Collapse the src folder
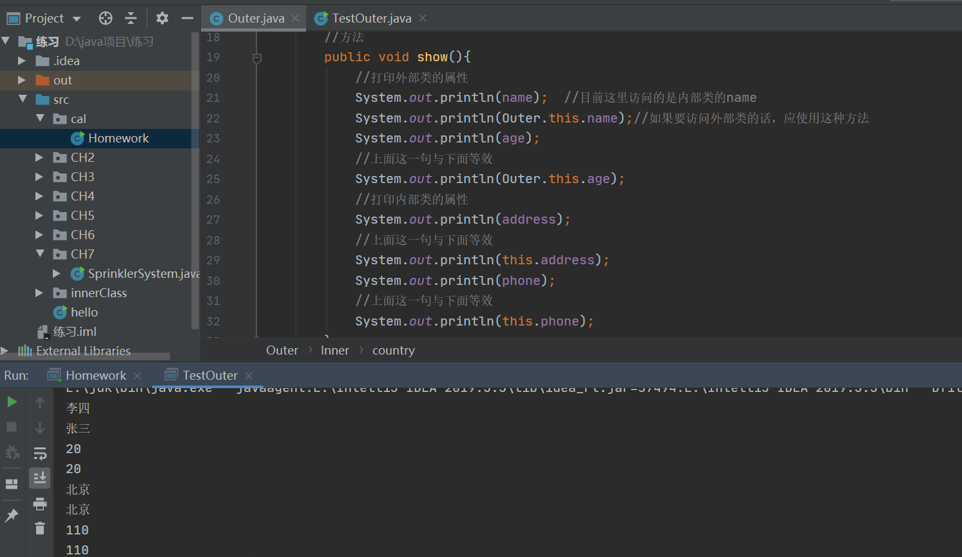Viewport: 962px width, 557px height. point(23,99)
